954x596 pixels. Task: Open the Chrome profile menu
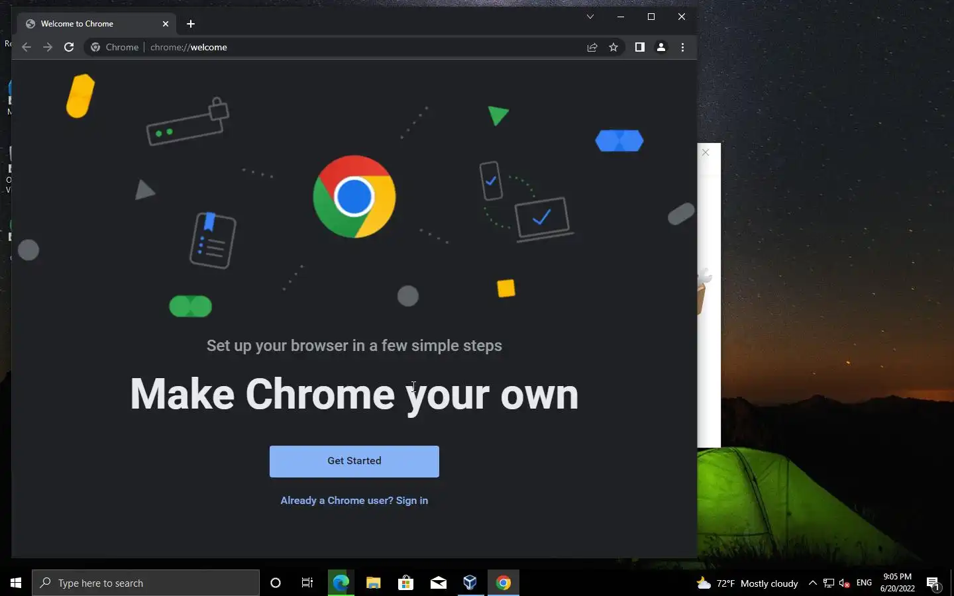(661, 47)
